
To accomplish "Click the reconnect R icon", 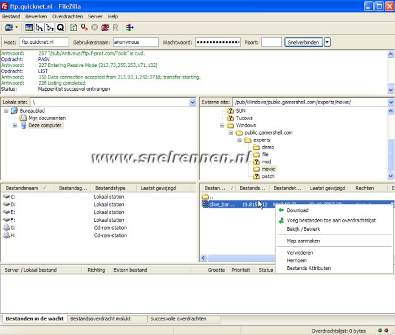I will (x=115, y=27).
